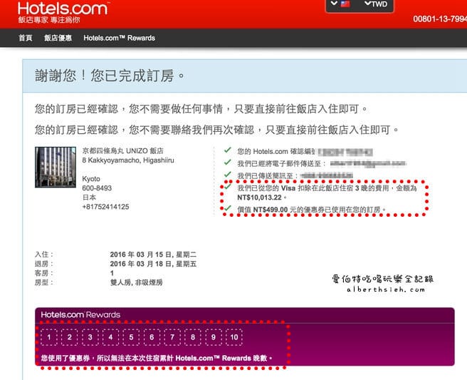
Task: Click Rewards night stamp 7
Action: 172,337
